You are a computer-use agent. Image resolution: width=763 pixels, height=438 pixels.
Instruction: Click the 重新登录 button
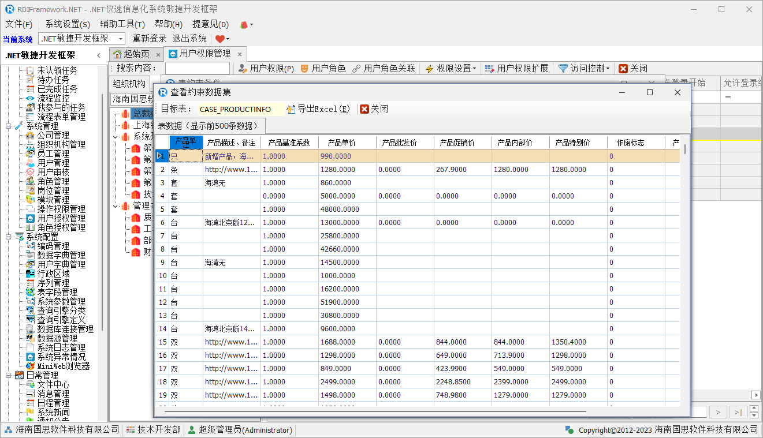click(x=150, y=39)
